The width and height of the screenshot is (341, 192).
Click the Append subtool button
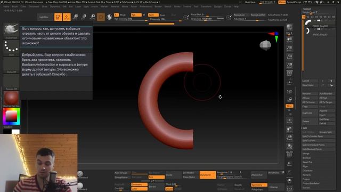[x=327, y=111]
